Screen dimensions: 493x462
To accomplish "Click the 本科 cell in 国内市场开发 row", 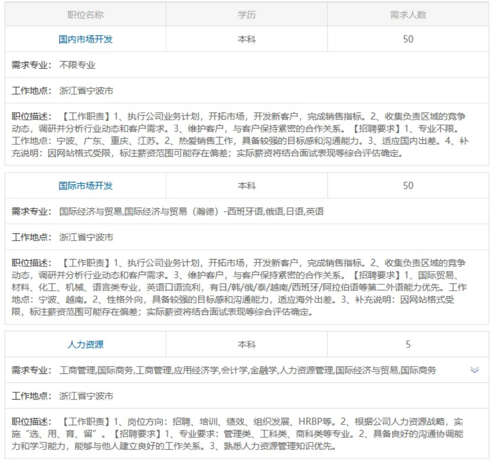I will 247,39.
